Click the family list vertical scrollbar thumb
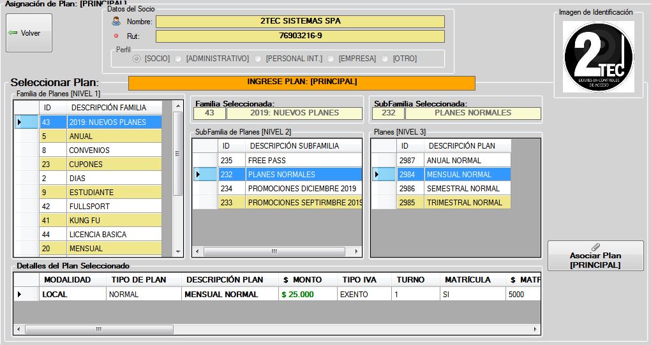Image resolution: width=651 pixels, height=345 pixels. pyautogui.click(x=177, y=153)
